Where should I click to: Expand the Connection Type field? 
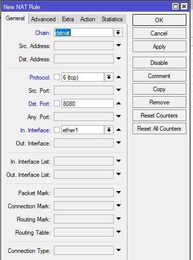[x=118, y=250]
